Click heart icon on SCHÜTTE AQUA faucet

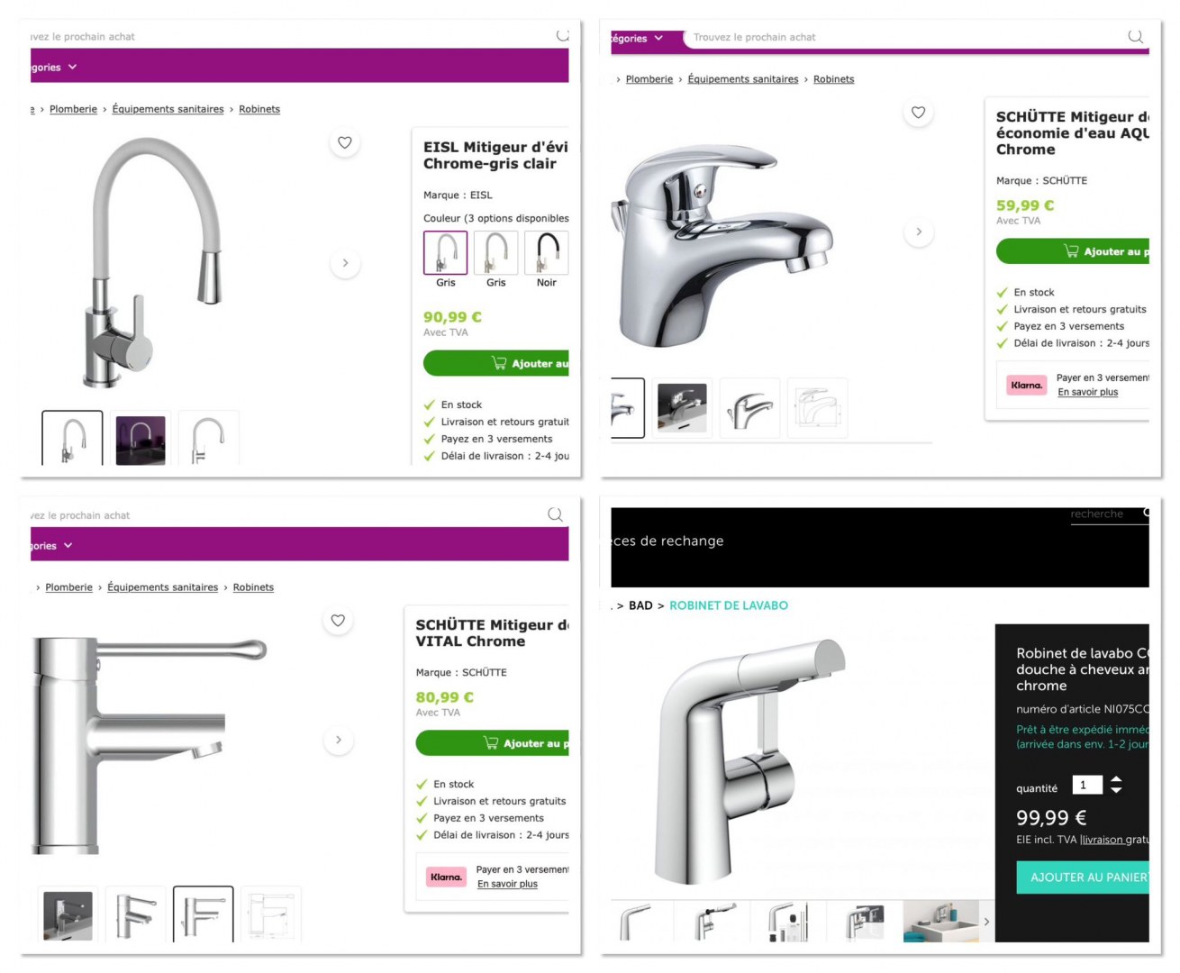click(918, 113)
